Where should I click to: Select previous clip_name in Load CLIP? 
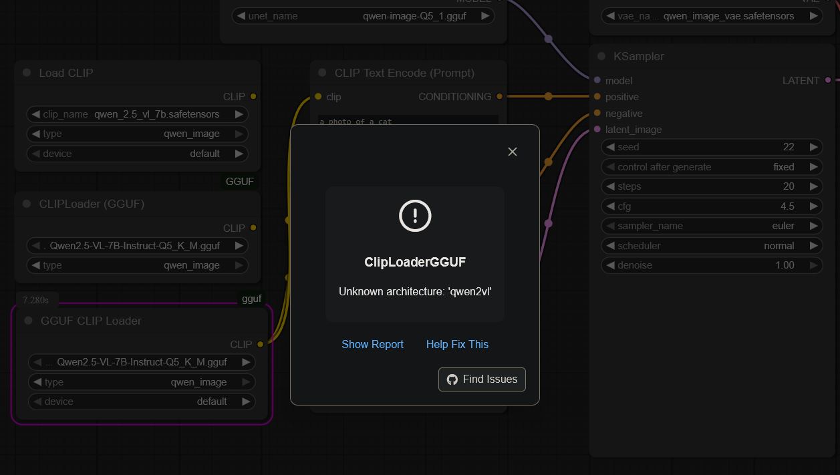pyautogui.click(x=35, y=114)
